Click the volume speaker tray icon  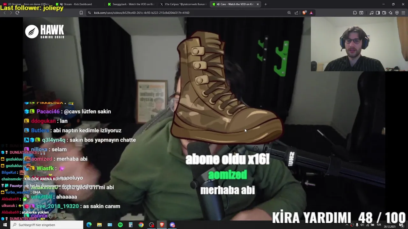coord(362,225)
